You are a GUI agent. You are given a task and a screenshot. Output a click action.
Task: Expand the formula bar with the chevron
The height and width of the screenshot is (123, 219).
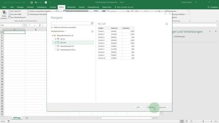[217, 25]
